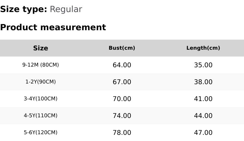
Task: Click length value 35.00
Action: click(x=203, y=65)
